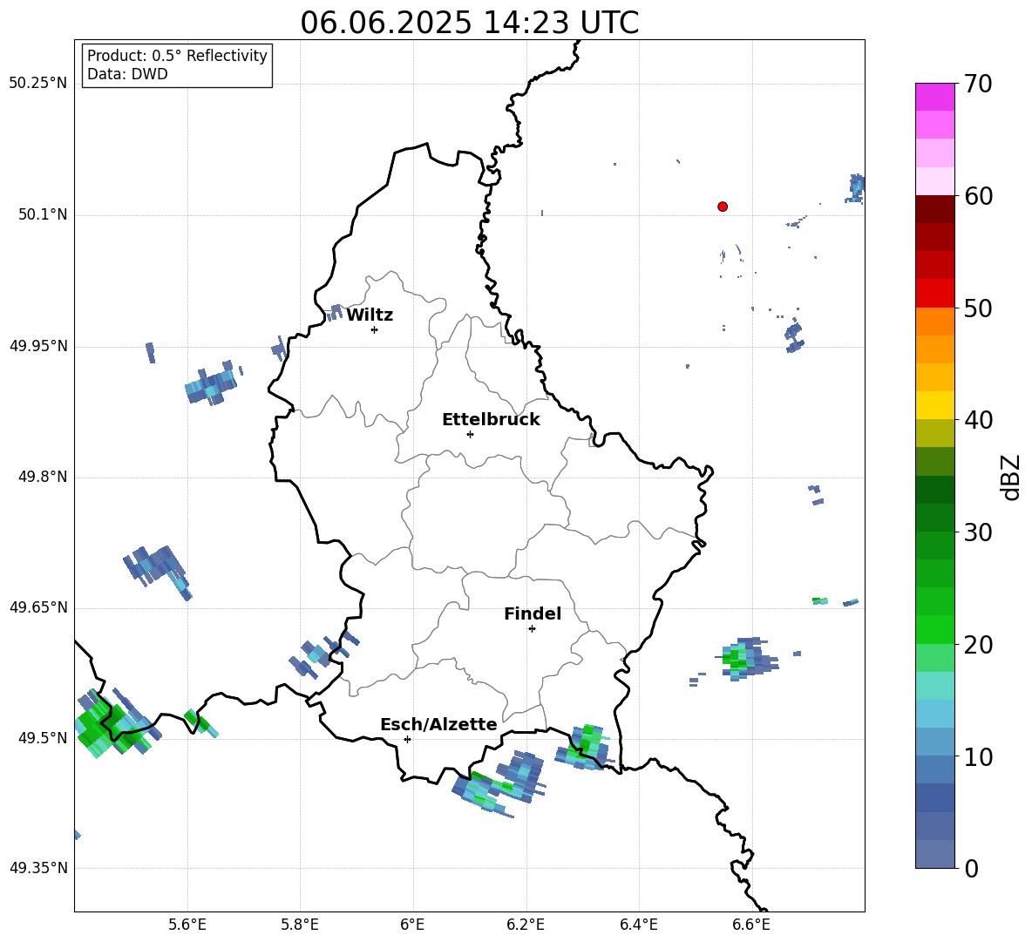
Task: Click the 'Data: DWD' text
Action: point(127,74)
